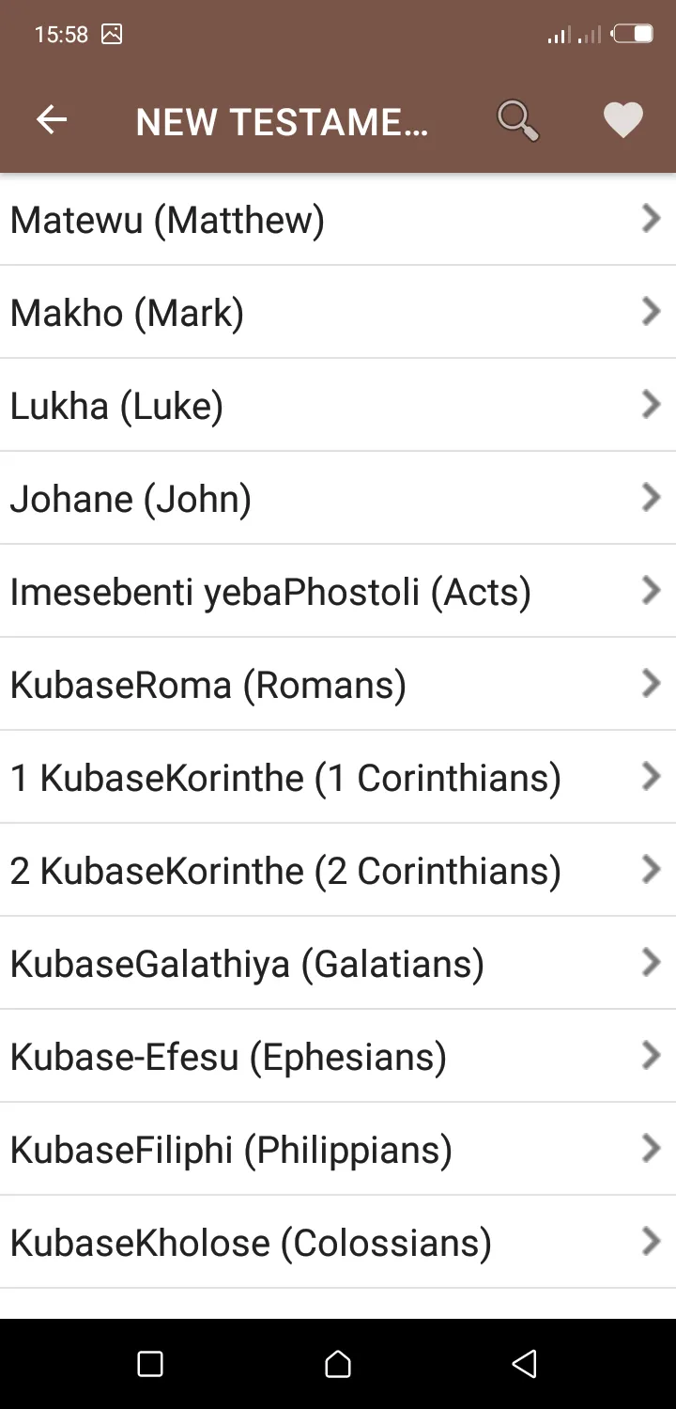Viewport: 676px width, 1409px height.
Task: Tap the back arrow in header
Action: tap(52, 120)
